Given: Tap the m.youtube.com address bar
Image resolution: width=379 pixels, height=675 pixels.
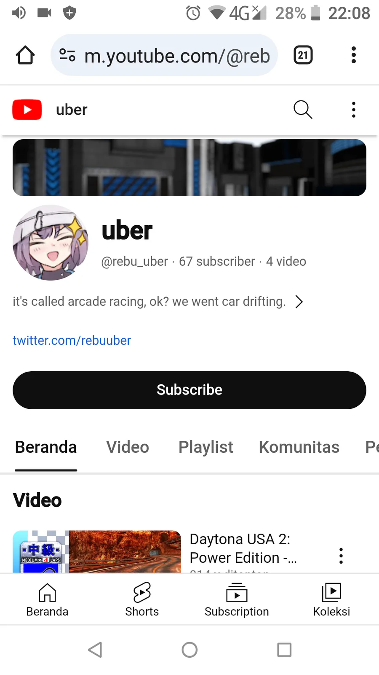Looking at the screenshot, I should click(x=164, y=55).
